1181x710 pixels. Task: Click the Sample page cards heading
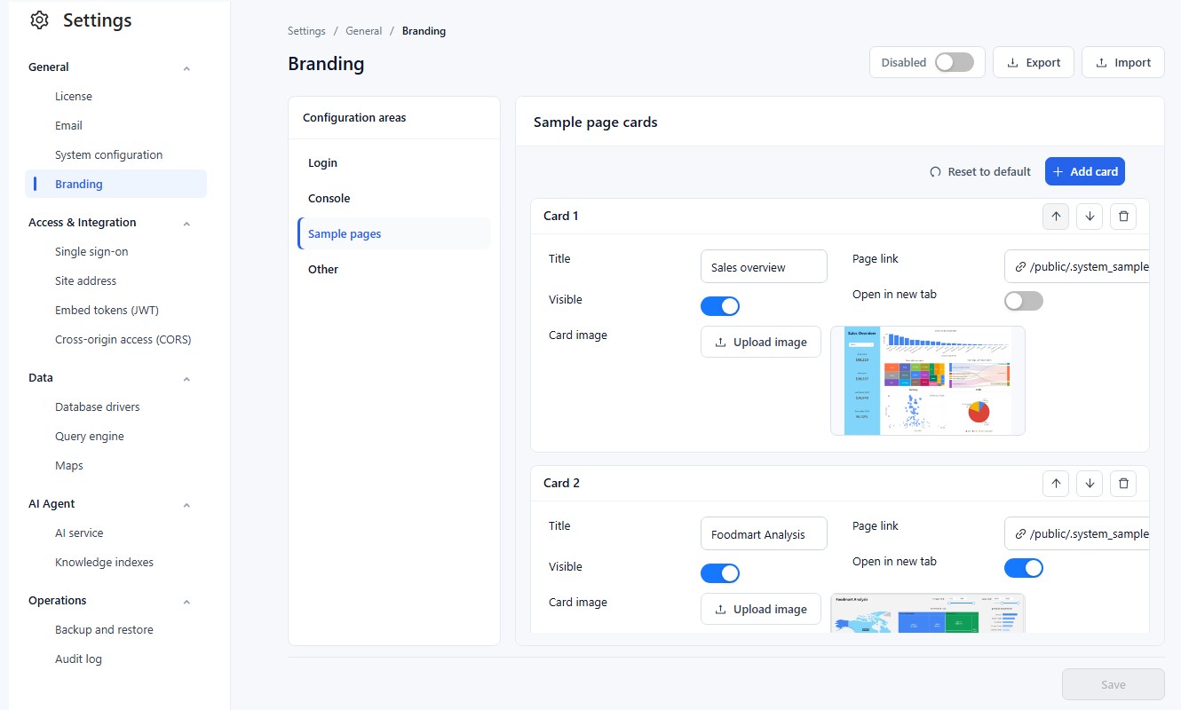[x=596, y=122]
